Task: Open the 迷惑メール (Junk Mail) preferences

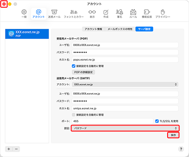Action: tap(54, 14)
